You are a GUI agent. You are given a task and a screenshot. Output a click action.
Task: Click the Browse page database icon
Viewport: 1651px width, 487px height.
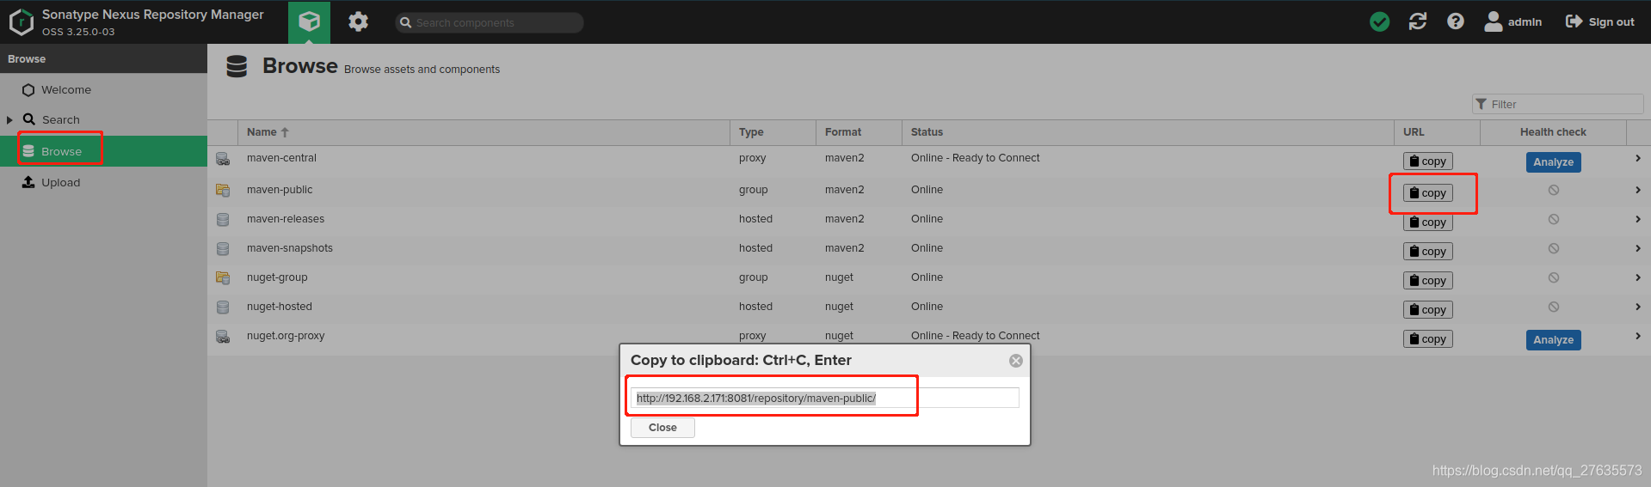pyautogui.click(x=237, y=66)
